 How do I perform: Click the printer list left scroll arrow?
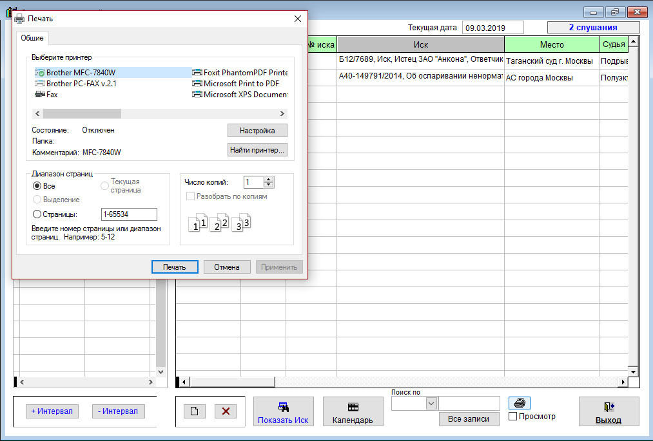coord(37,113)
